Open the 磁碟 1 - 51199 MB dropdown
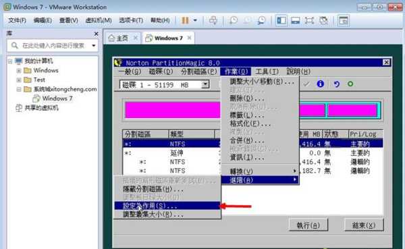The width and height of the screenshot is (405, 249). [205, 84]
